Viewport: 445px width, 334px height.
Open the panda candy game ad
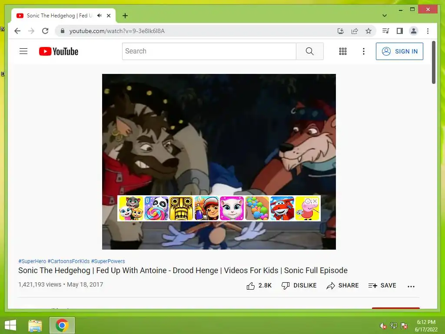tap(156, 208)
